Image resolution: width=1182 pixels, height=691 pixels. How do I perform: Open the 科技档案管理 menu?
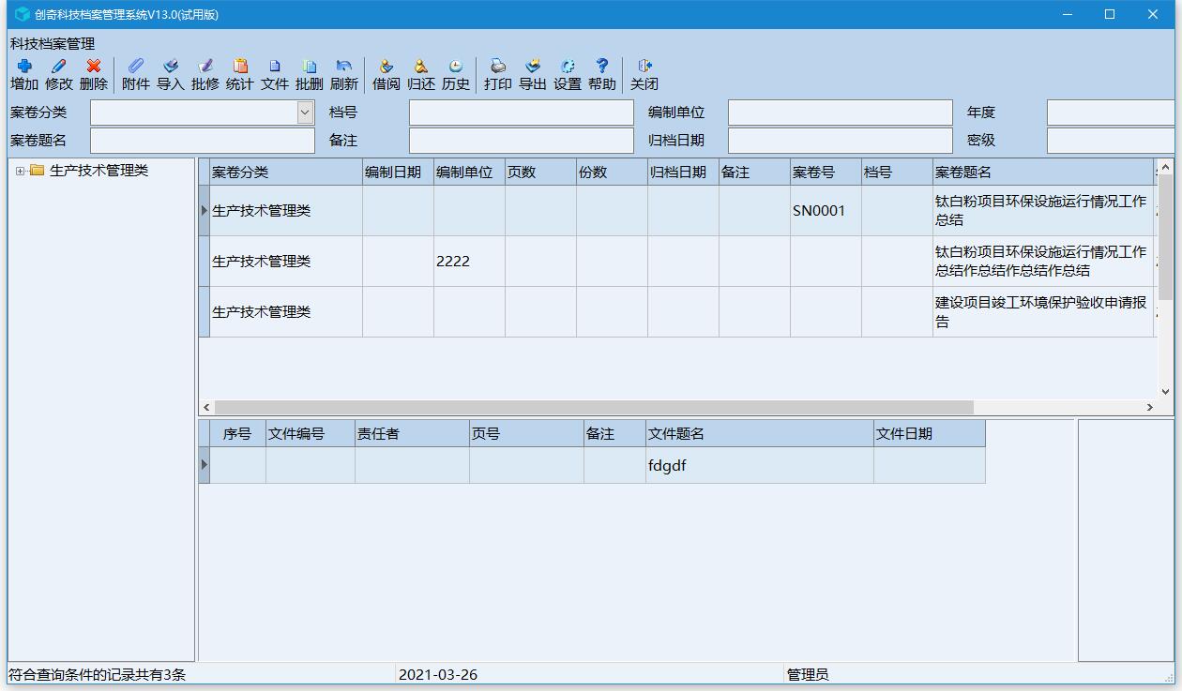point(53,43)
